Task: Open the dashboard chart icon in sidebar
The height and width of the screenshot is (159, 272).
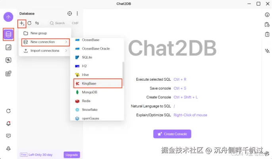Action: [8, 47]
